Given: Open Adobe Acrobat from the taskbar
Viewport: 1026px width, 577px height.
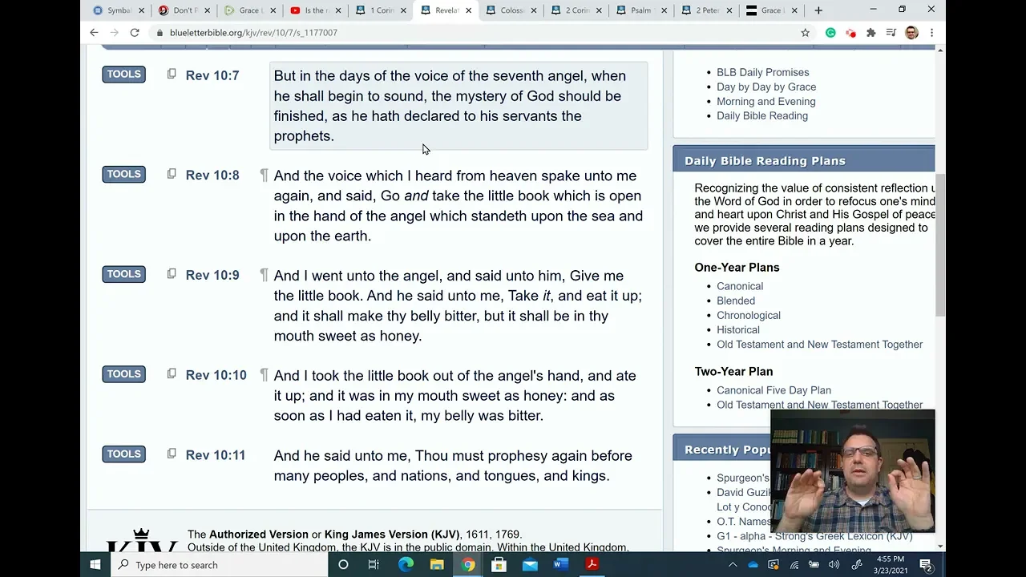Looking at the screenshot, I should pos(592,565).
